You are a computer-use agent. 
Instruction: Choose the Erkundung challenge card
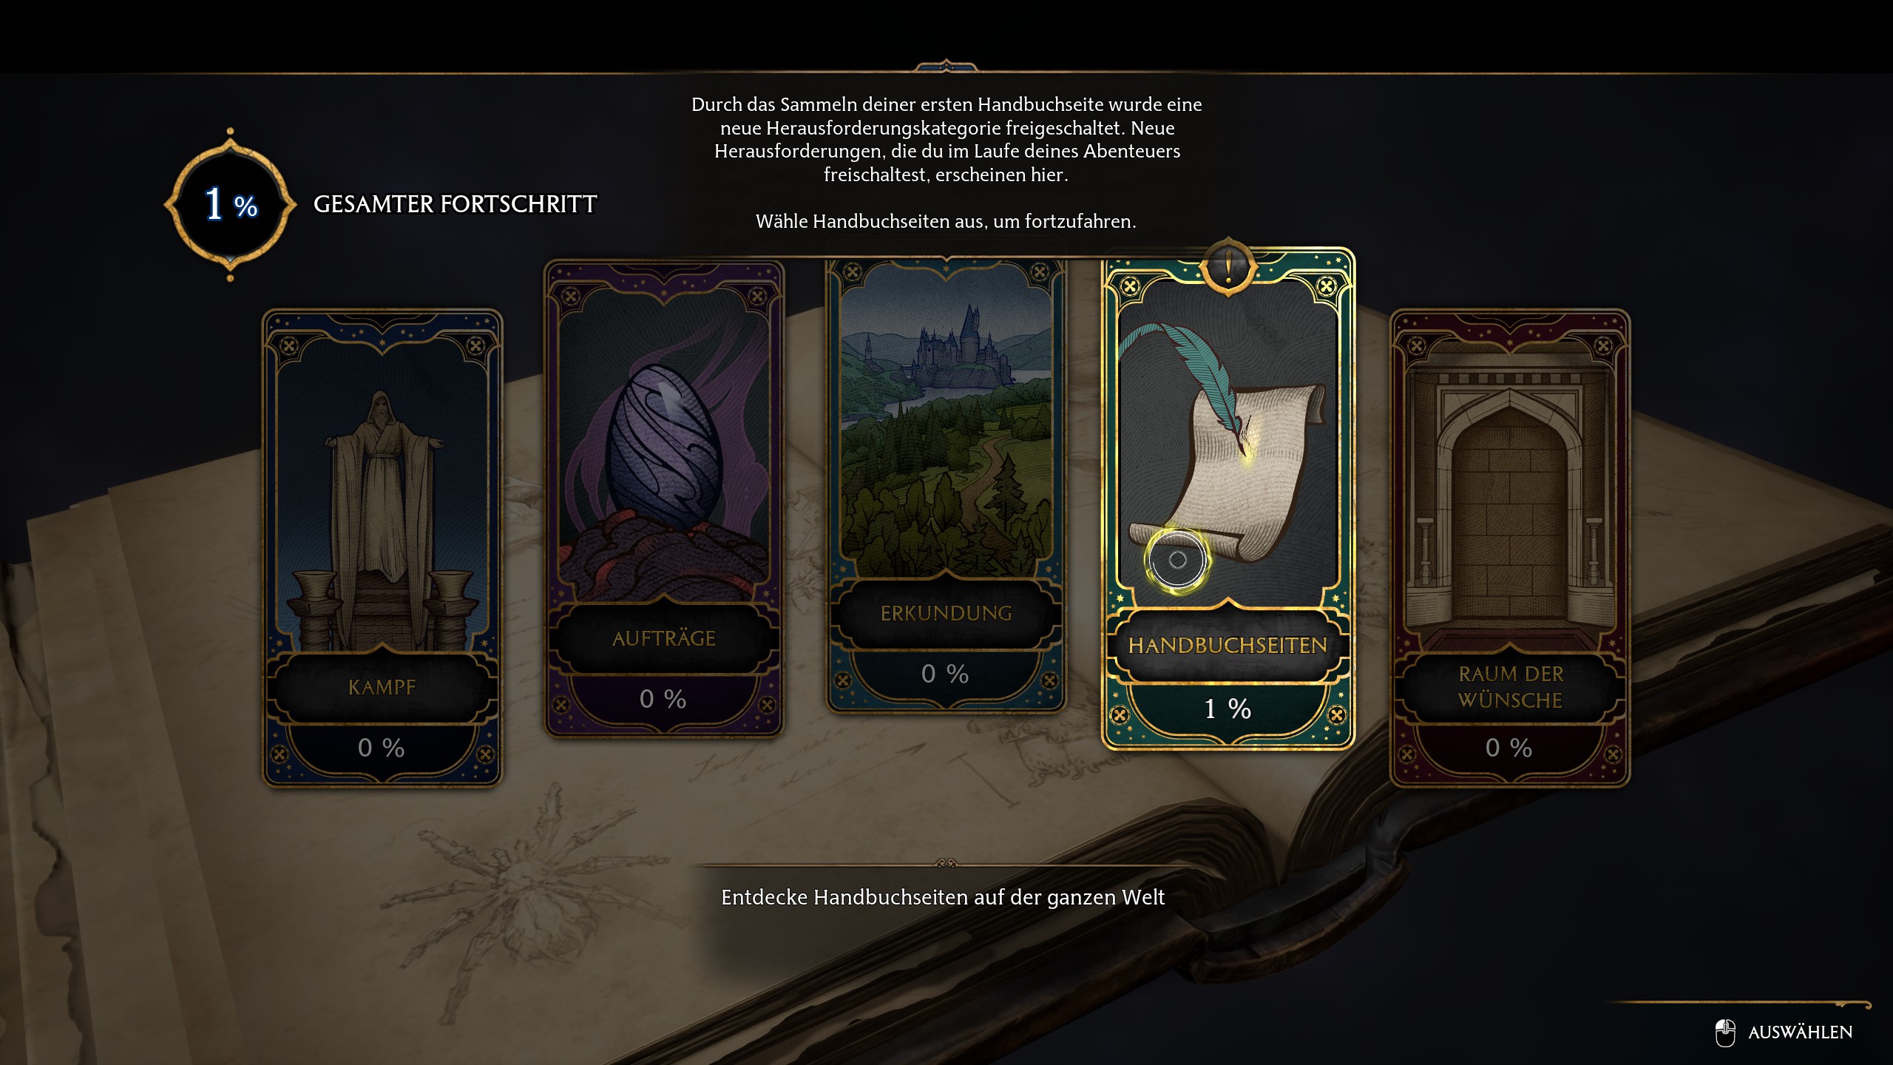coord(946,484)
